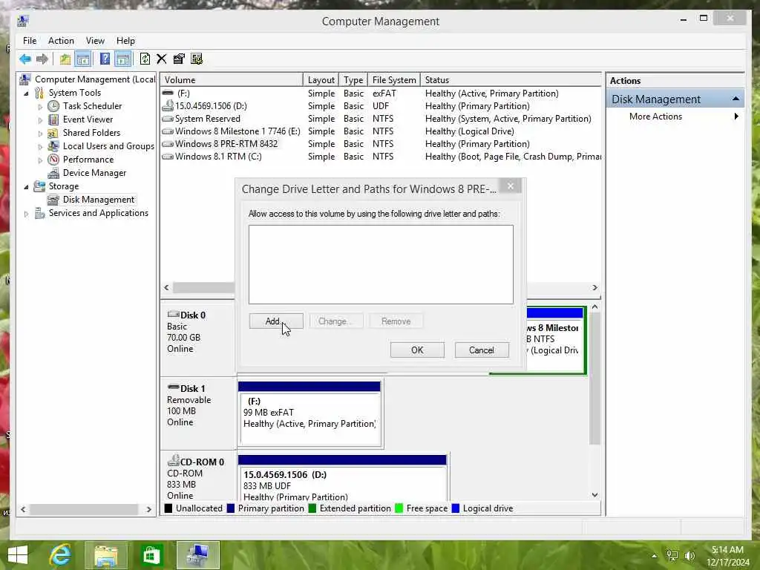Toggle the Show/Hide Console Tree icon
The height and width of the screenshot is (570, 760).
(83, 59)
